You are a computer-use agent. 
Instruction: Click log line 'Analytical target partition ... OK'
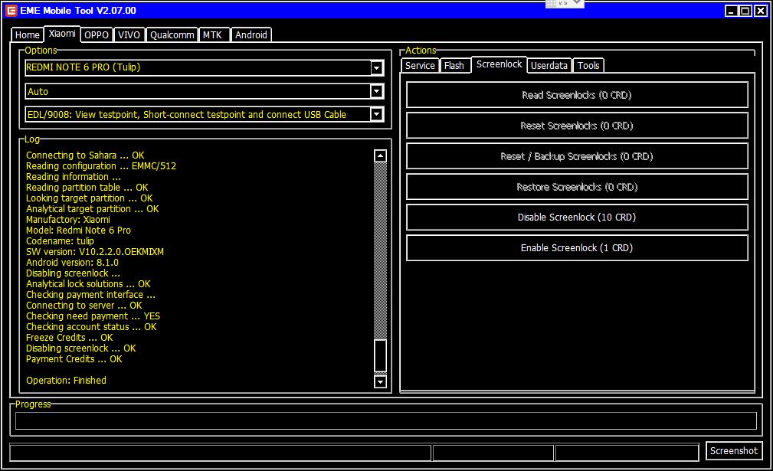click(92, 209)
